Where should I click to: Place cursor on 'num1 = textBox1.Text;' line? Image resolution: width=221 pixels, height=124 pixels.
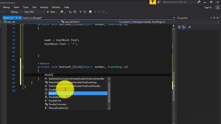click(62, 40)
